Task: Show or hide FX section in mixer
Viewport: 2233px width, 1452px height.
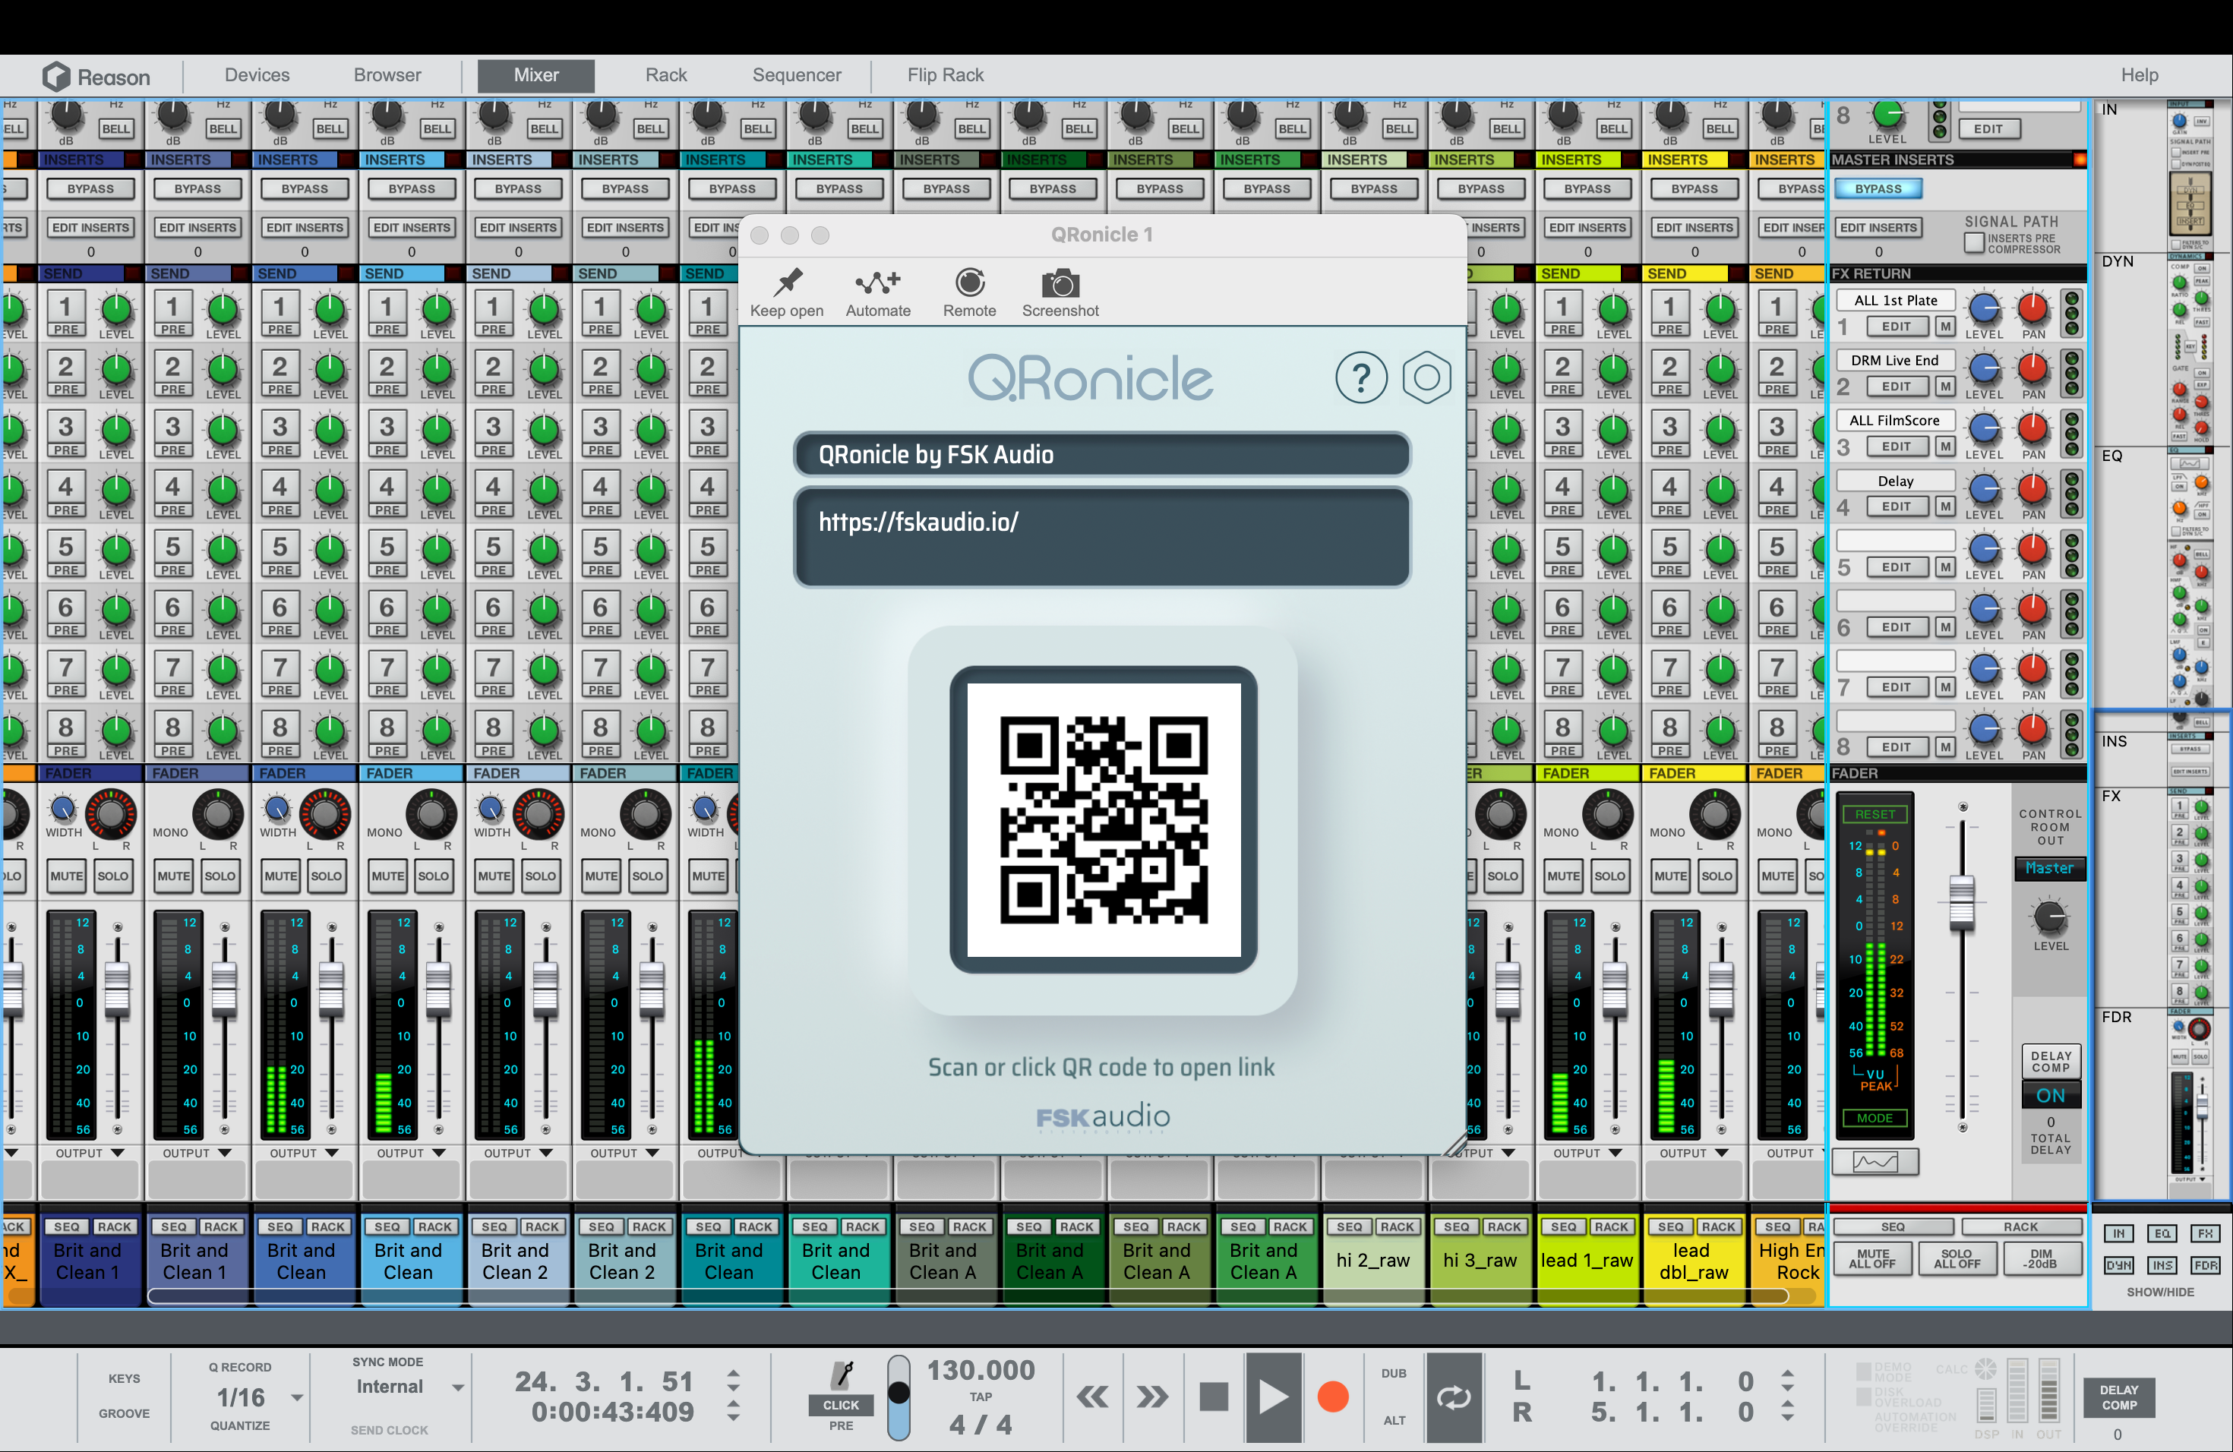Action: point(2206,1233)
